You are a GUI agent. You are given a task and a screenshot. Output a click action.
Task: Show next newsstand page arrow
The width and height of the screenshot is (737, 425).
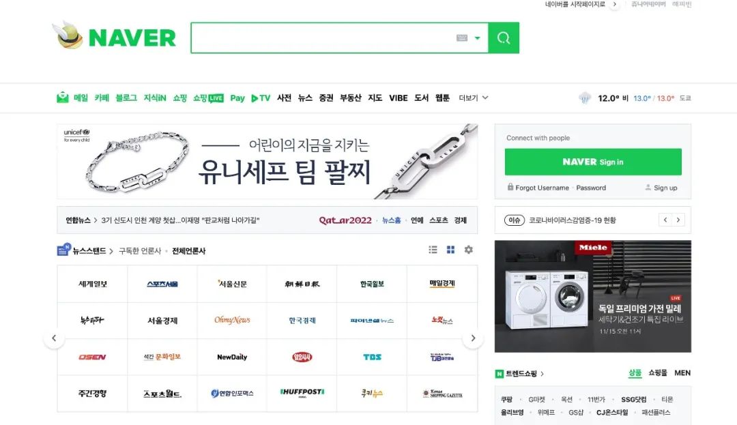pos(473,338)
